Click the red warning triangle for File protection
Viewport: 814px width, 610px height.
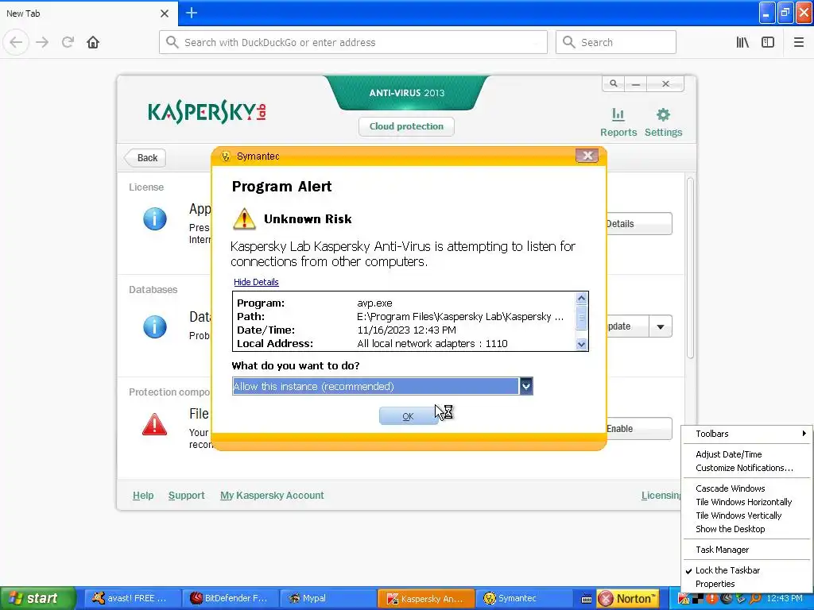click(155, 425)
